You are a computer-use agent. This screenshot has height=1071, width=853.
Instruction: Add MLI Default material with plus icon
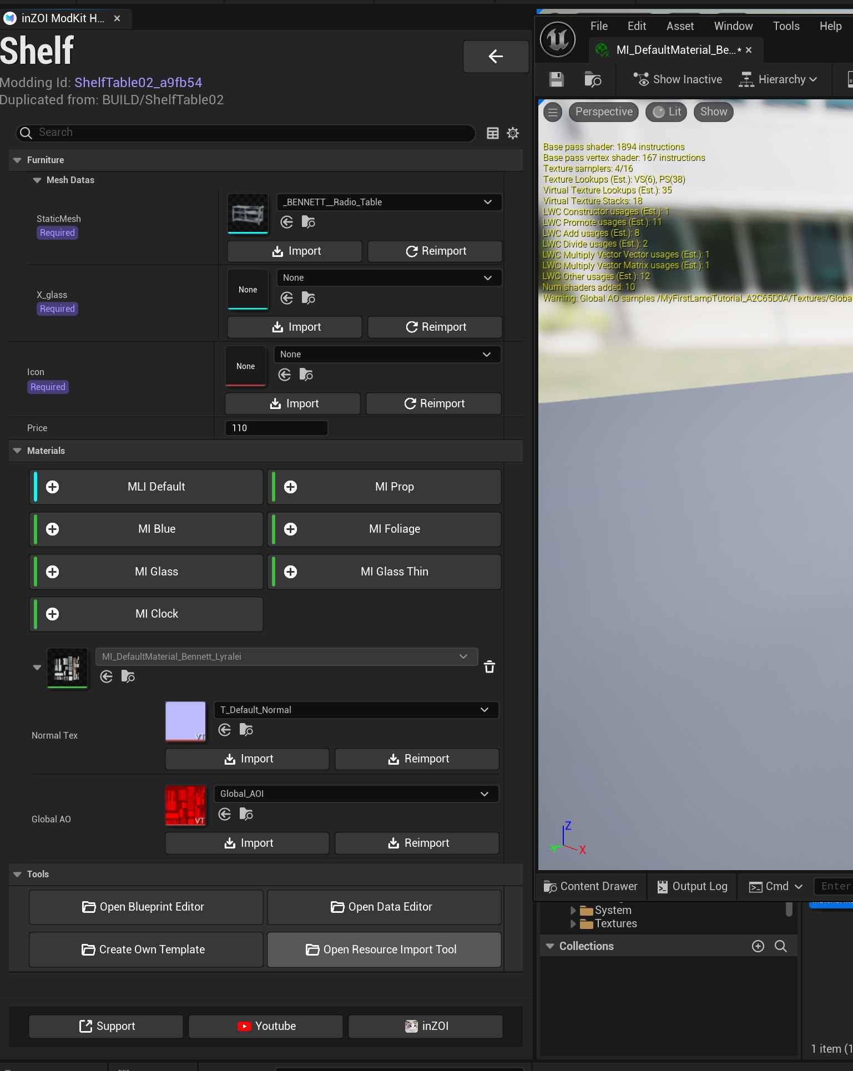click(52, 487)
